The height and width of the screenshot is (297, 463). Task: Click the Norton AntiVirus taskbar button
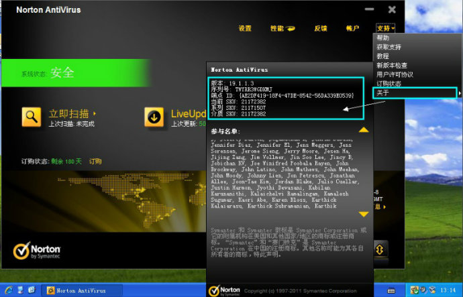pyautogui.click(x=81, y=290)
